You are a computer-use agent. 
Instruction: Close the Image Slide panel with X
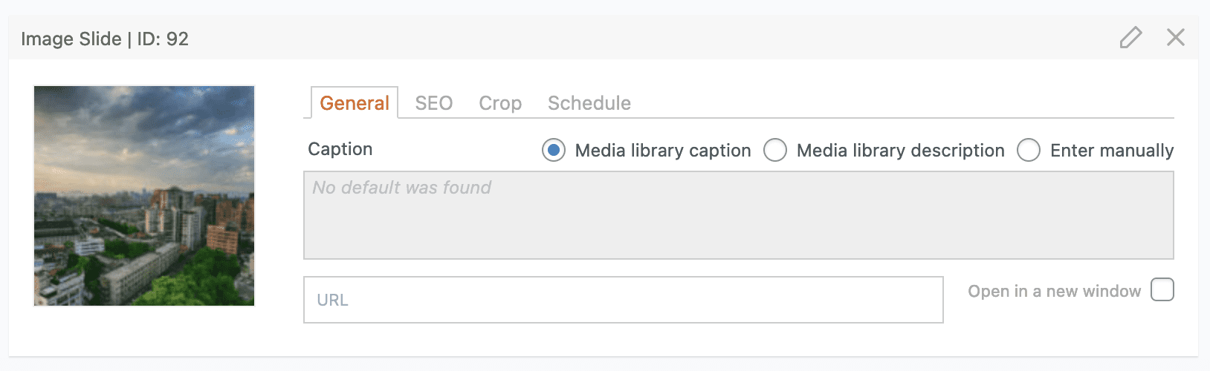click(x=1175, y=37)
